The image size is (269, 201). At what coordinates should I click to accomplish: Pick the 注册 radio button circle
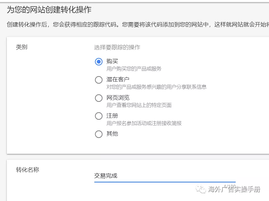click(99, 116)
